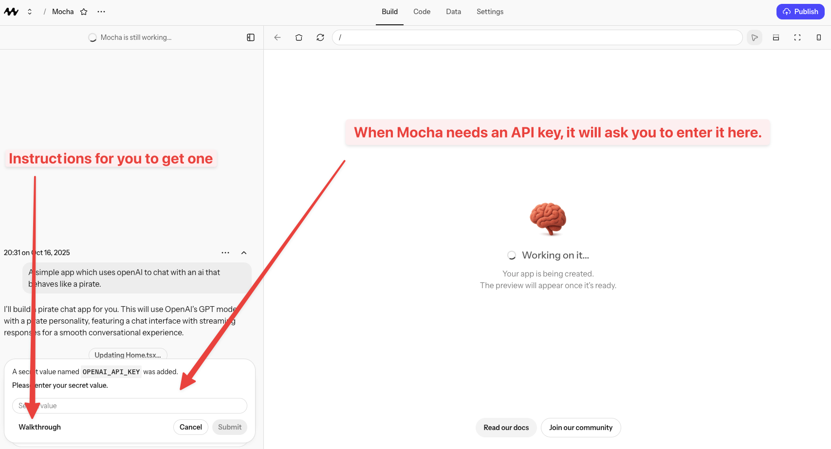Click Join our community button

(x=581, y=428)
